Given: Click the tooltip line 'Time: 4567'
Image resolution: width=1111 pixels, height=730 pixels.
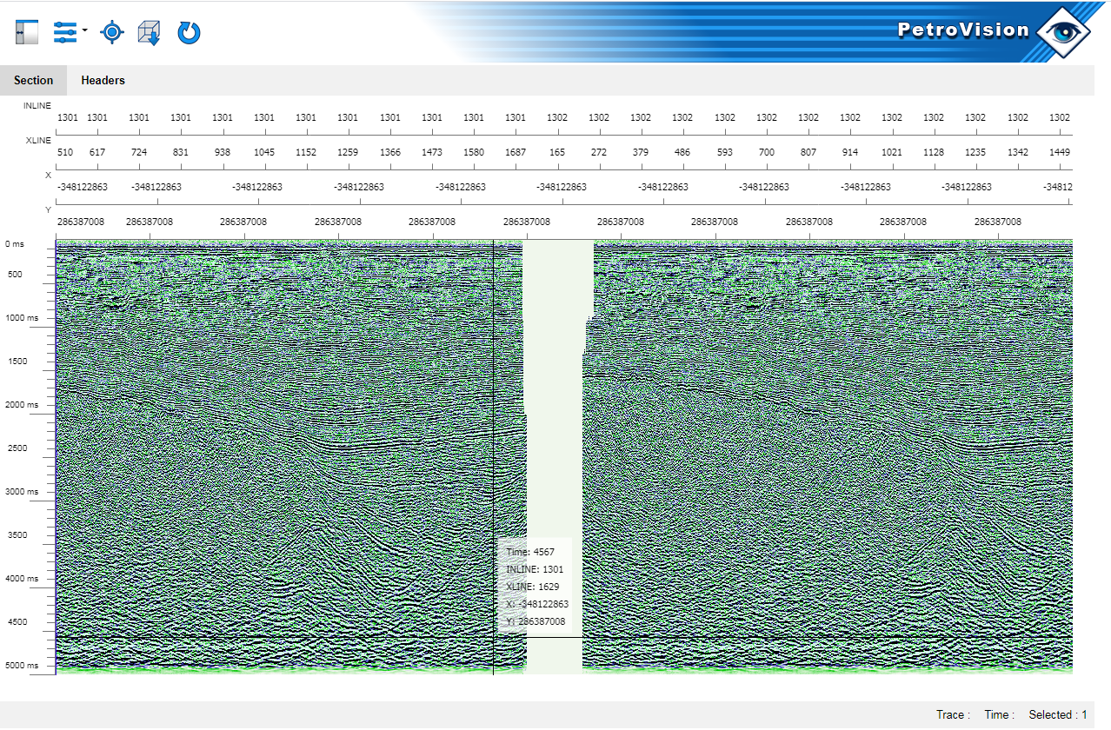Looking at the screenshot, I should pyautogui.click(x=530, y=552).
